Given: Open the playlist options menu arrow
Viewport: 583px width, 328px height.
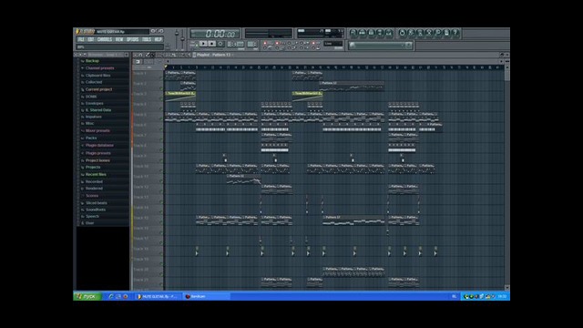Looking at the screenshot, I should [x=135, y=55].
